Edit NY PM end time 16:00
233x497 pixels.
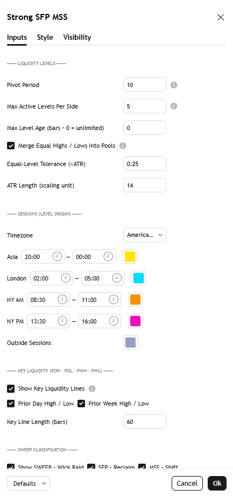pos(100,321)
